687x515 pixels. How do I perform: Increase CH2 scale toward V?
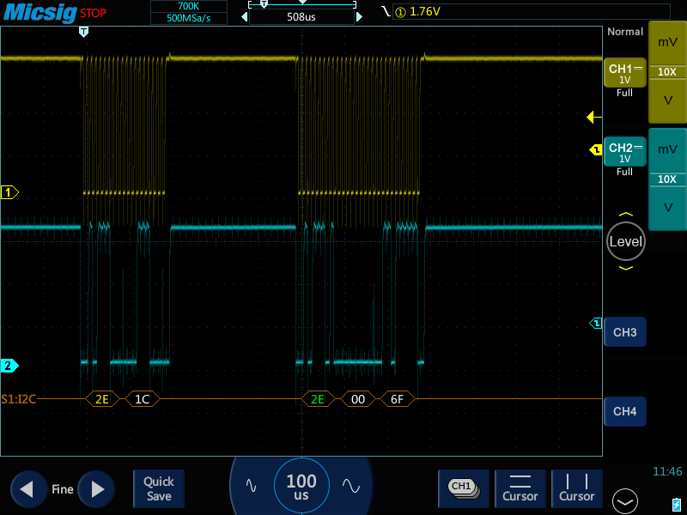point(667,208)
